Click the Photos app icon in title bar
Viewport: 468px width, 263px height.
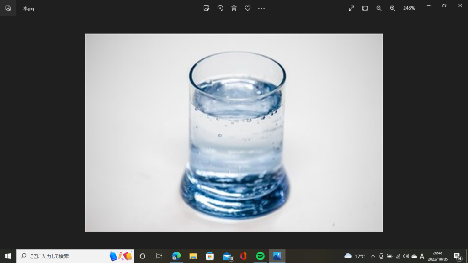click(8, 8)
